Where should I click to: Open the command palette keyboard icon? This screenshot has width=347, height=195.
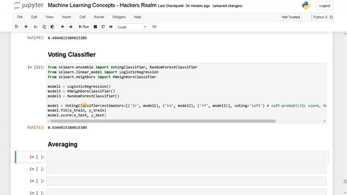pos(154,27)
